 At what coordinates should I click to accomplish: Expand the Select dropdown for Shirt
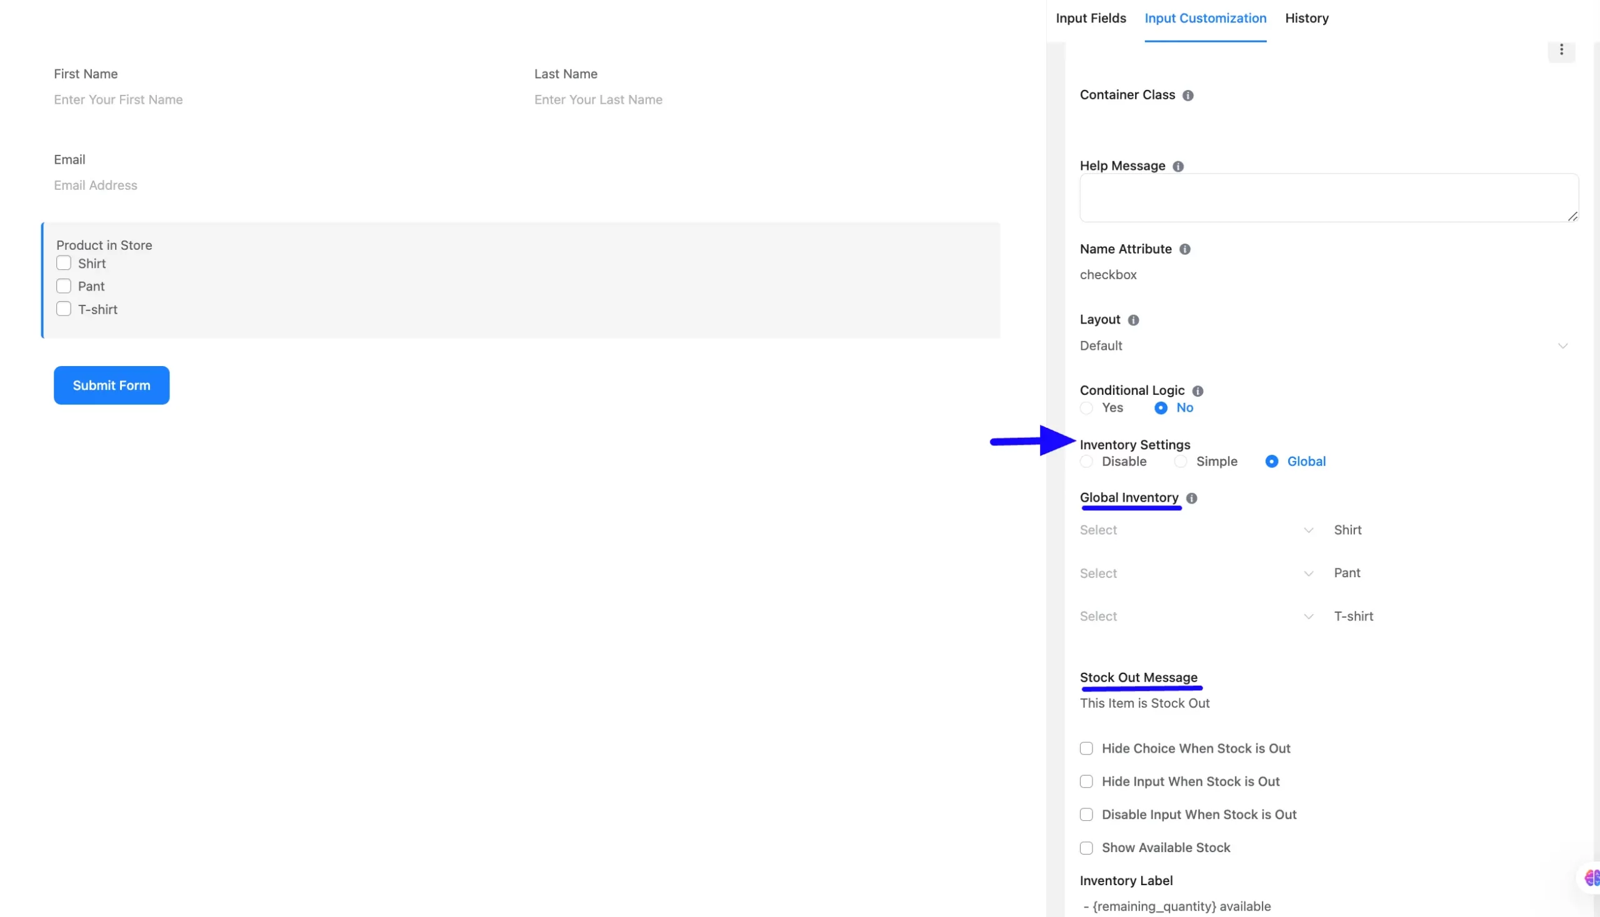1196,530
